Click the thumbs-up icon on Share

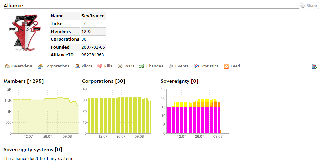[303, 6]
